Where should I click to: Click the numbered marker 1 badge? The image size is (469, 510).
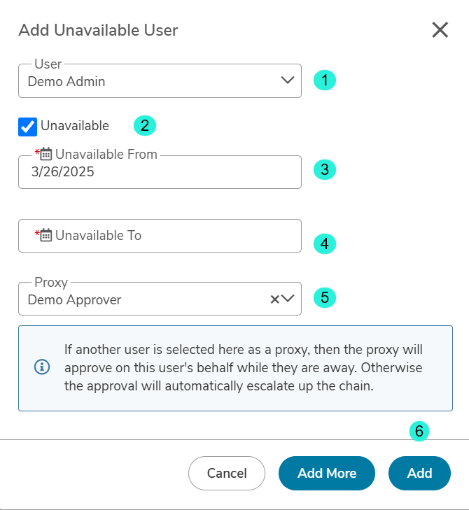(x=325, y=80)
